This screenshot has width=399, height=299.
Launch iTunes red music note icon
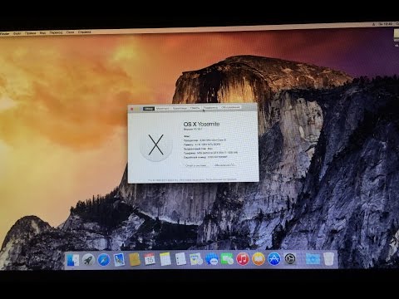pyautogui.click(x=243, y=259)
